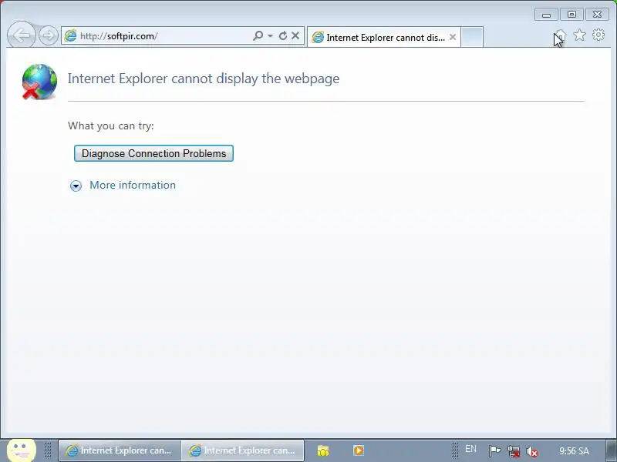Viewport: 617px width, 462px height.
Task: Select the 'Internet Explorer cannot dis...' tab
Action: coord(383,37)
